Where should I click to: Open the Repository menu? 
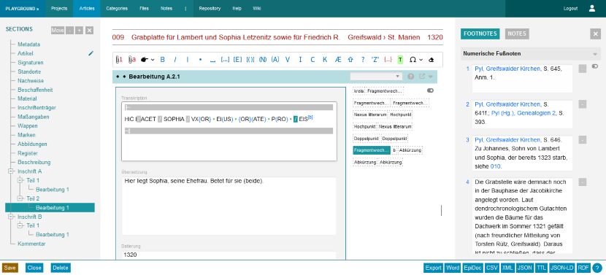(210, 9)
